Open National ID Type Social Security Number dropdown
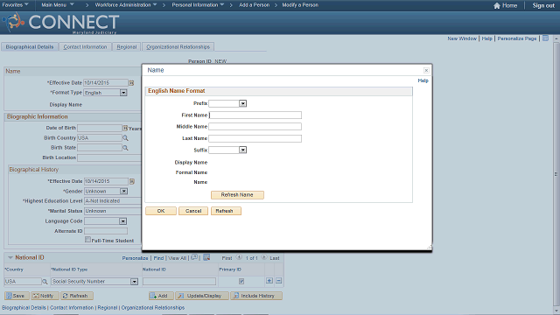Image resolution: width=560 pixels, height=315 pixels. 134,282
